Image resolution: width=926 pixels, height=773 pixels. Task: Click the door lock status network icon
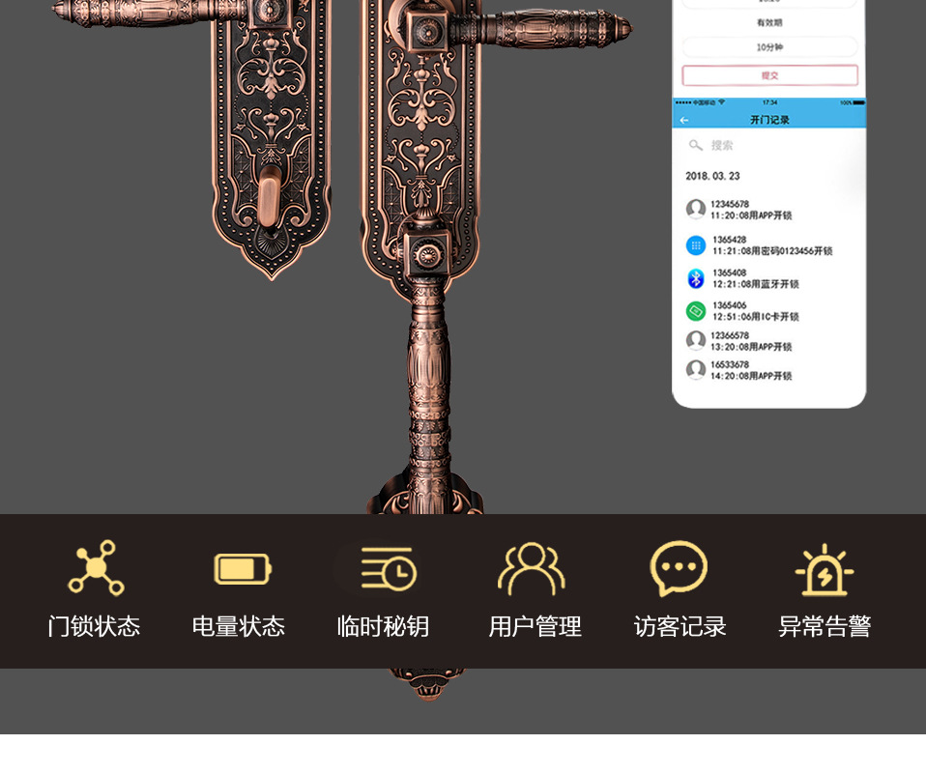(x=97, y=567)
